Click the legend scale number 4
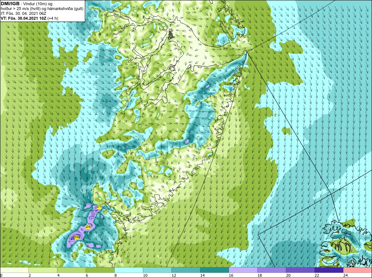Image resolution: width=372 pixels, height=278 pixels. pyautogui.click(x=58, y=275)
